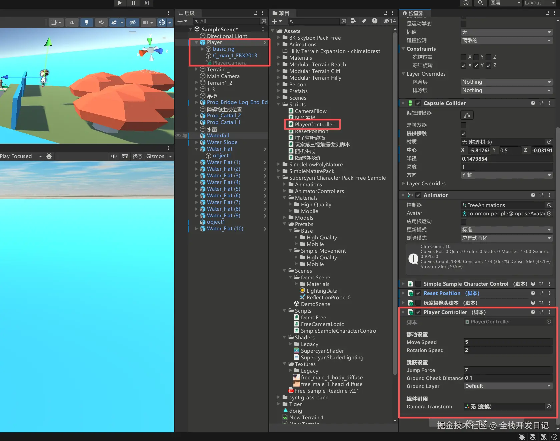Click the 状态 stats button
Viewport: 560px width, 441px height.
tap(137, 156)
